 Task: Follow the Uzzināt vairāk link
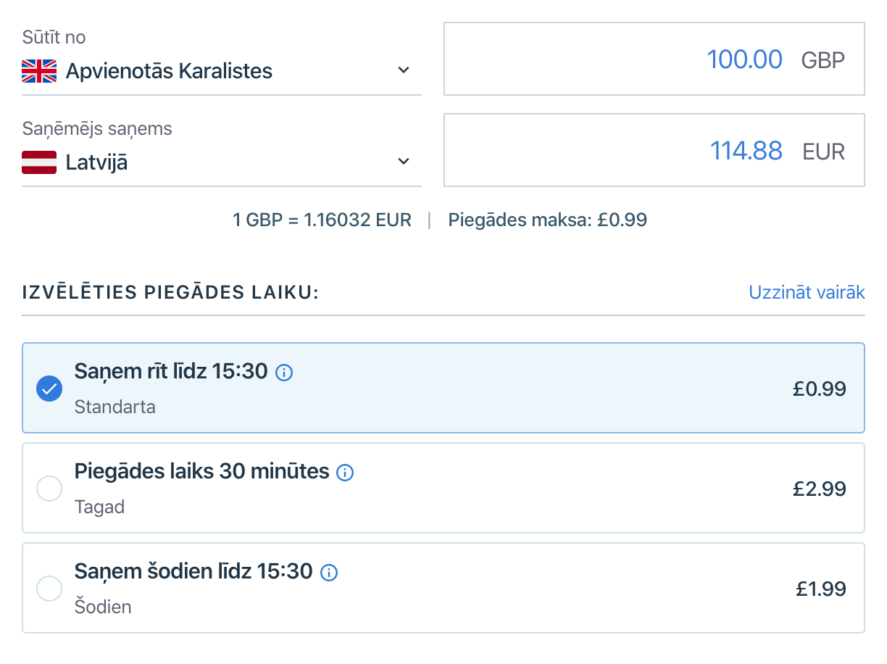(807, 292)
